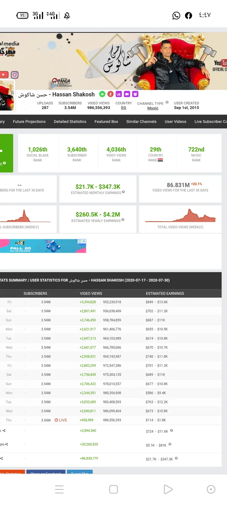Image resolution: width=227 pixels, height=505 pixels.
Task: Click the 86.831M video views figure
Action: coord(178,185)
